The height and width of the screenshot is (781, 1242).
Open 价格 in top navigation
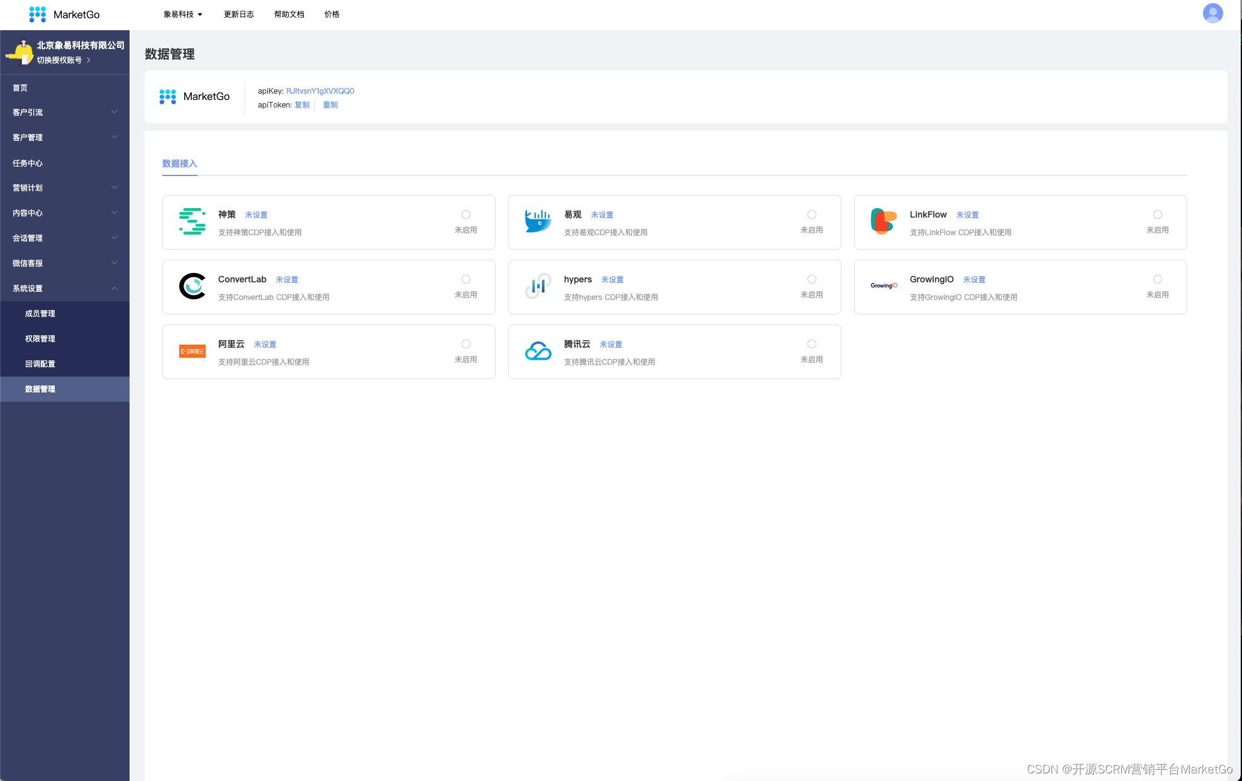[332, 14]
